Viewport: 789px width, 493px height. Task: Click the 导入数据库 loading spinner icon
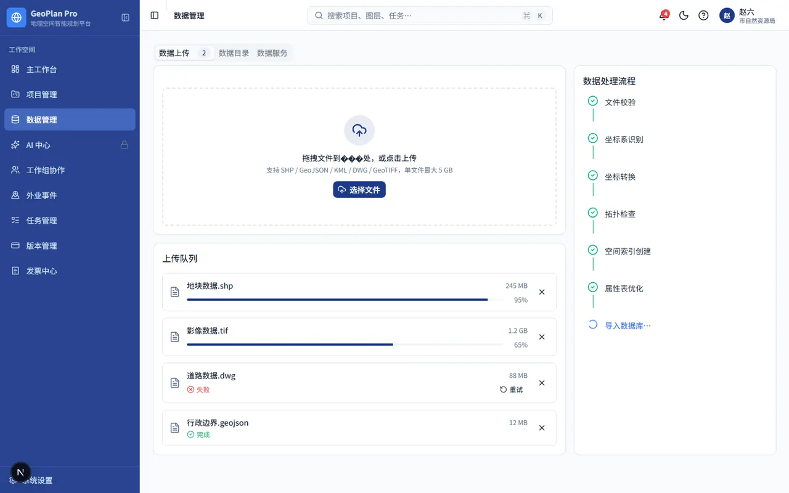(593, 325)
